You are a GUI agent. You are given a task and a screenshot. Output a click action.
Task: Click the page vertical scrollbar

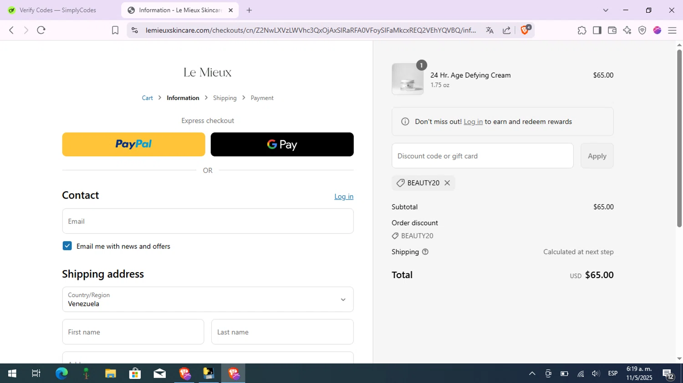click(679, 139)
